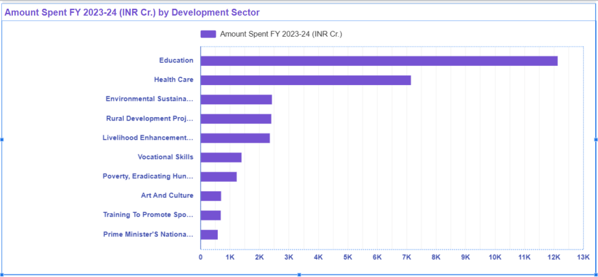Click the 'Education' axis label
Viewport: 598px width, 277px height.
pos(176,61)
